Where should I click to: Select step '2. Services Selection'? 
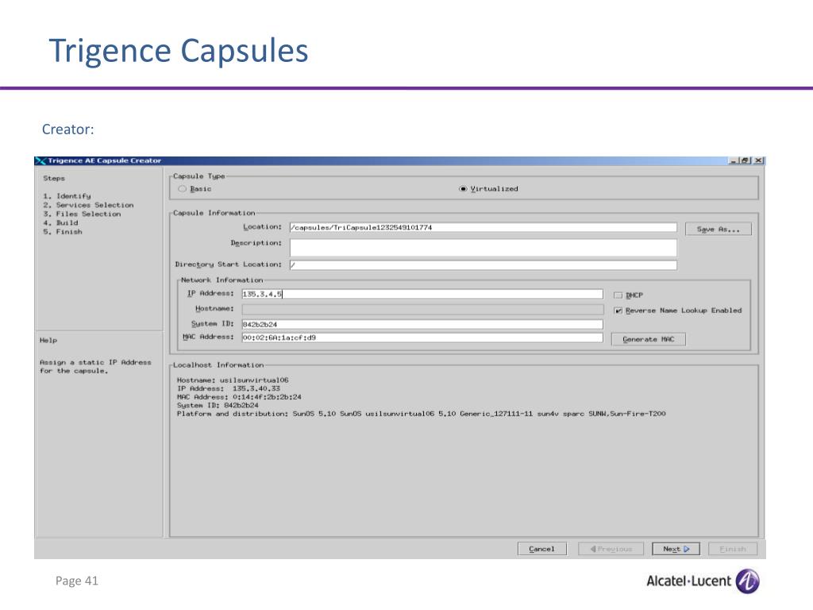tap(88, 205)
